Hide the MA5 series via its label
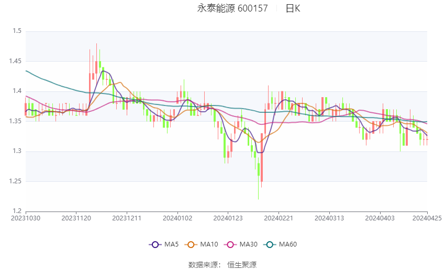Viewport: 445px width, 270px height. pos(171,244)
